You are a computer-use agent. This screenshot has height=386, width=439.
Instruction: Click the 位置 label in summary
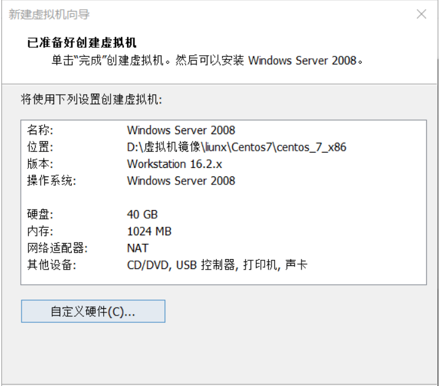coord(40,147)
